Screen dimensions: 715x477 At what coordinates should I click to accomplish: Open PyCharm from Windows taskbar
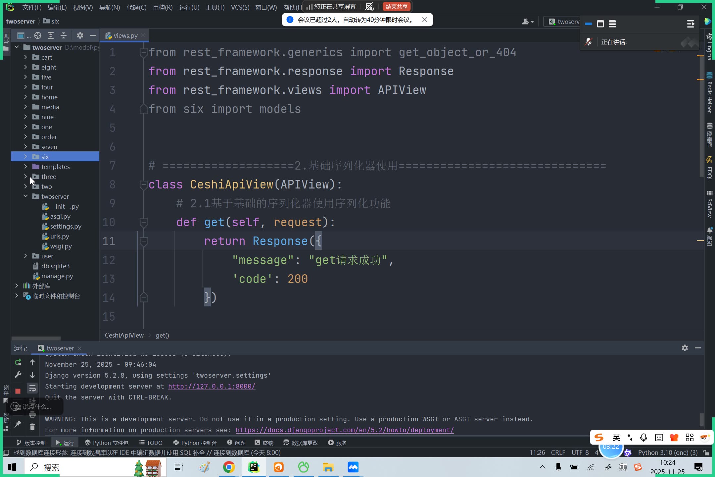(x=254, y=467)
